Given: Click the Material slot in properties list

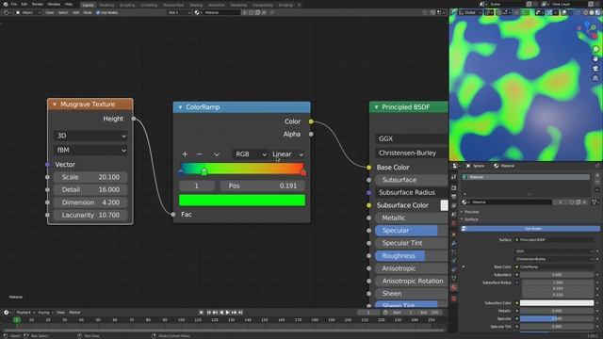Looking at the screenshot, I should (x=526, y=177).
